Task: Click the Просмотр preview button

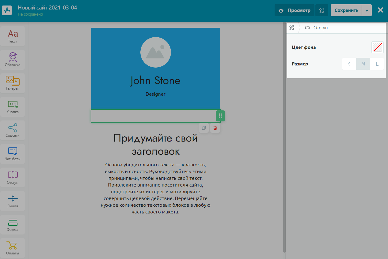Action: pyautogui.click(x=295, y=10)
